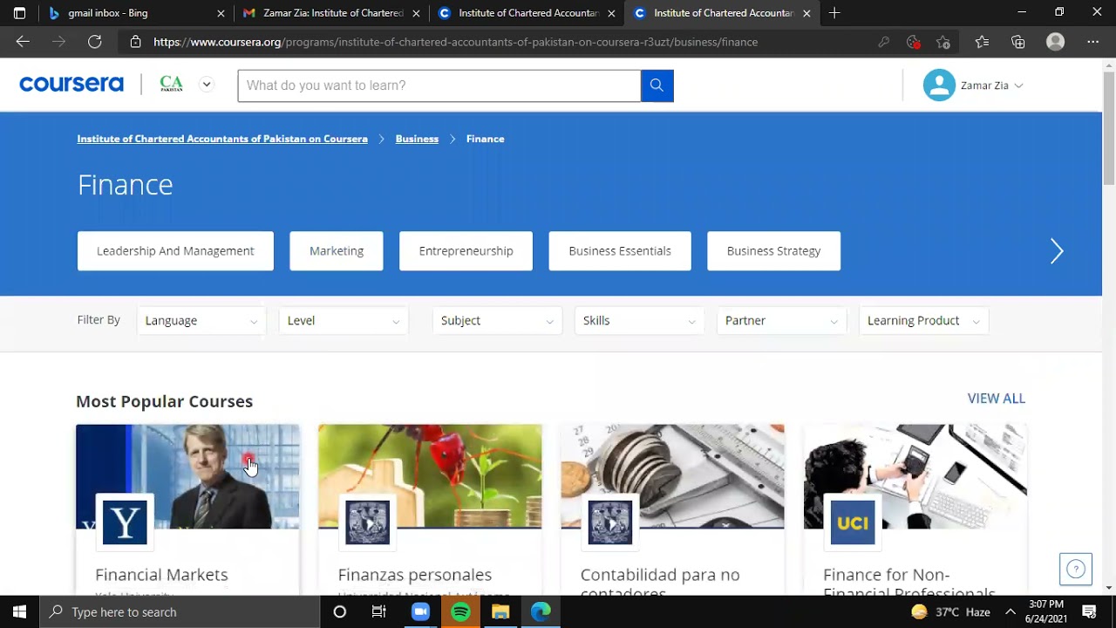Close the 'gmail inbox - Bing' tab

coord(221,13)
